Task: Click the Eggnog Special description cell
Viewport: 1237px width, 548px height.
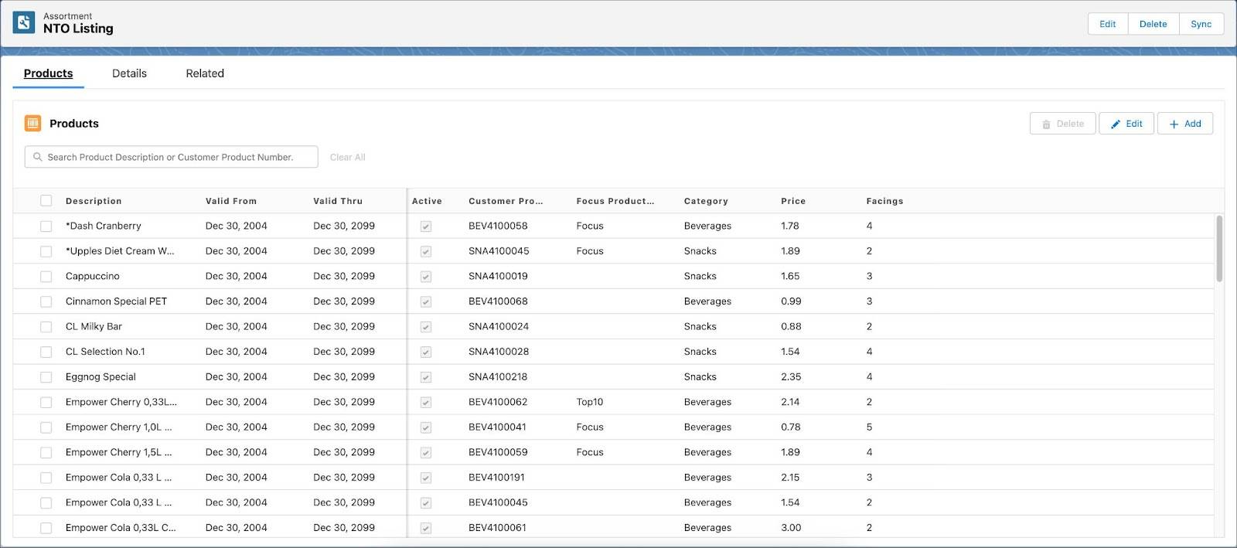Action: (x=101, y=376)
